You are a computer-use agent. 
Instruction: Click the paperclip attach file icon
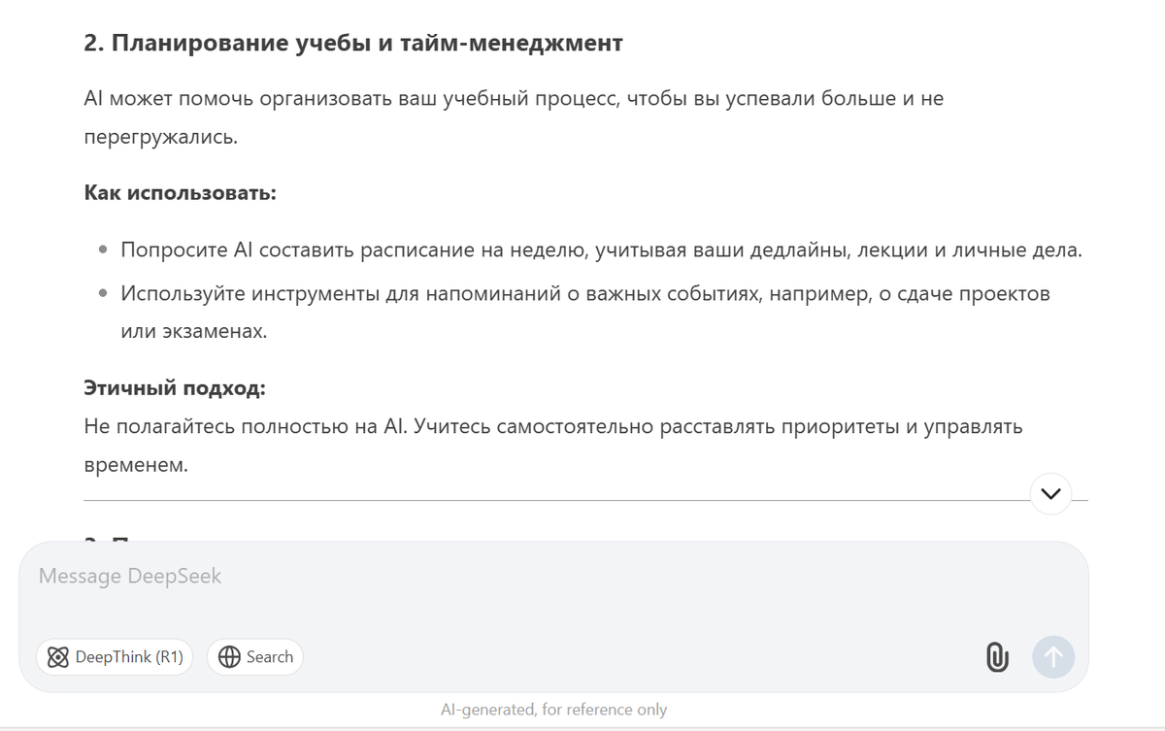coord(997,657)
